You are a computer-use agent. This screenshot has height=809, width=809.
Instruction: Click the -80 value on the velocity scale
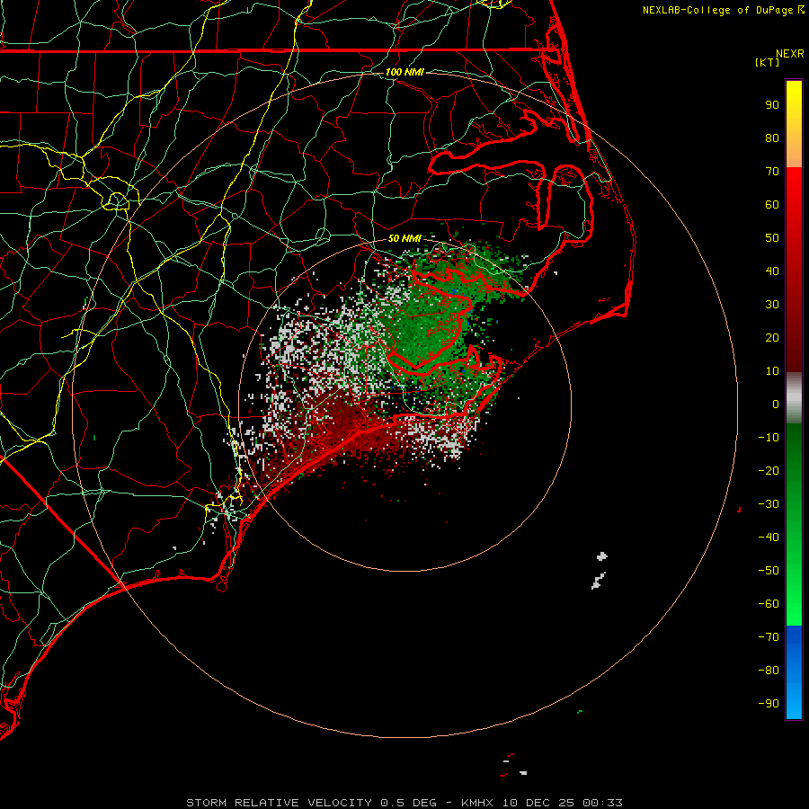tap(769, 671)
